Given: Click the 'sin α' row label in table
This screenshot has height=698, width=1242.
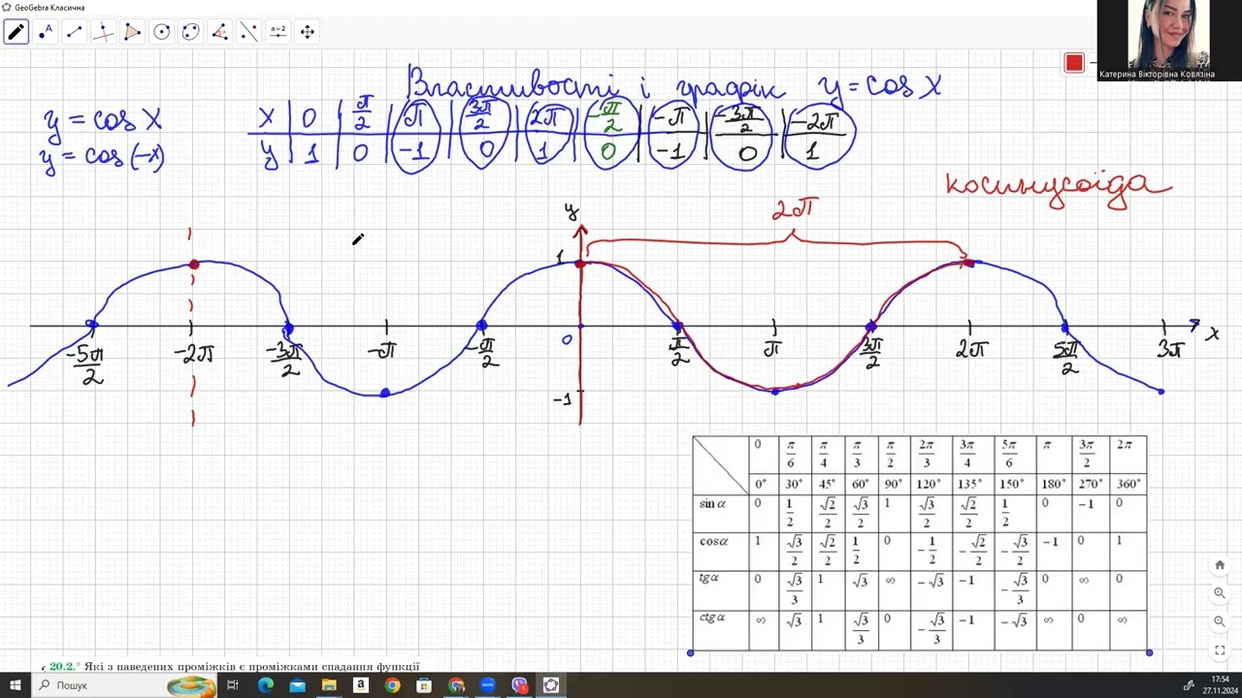Looking at the screenshot, I should [x=713, y=504].
